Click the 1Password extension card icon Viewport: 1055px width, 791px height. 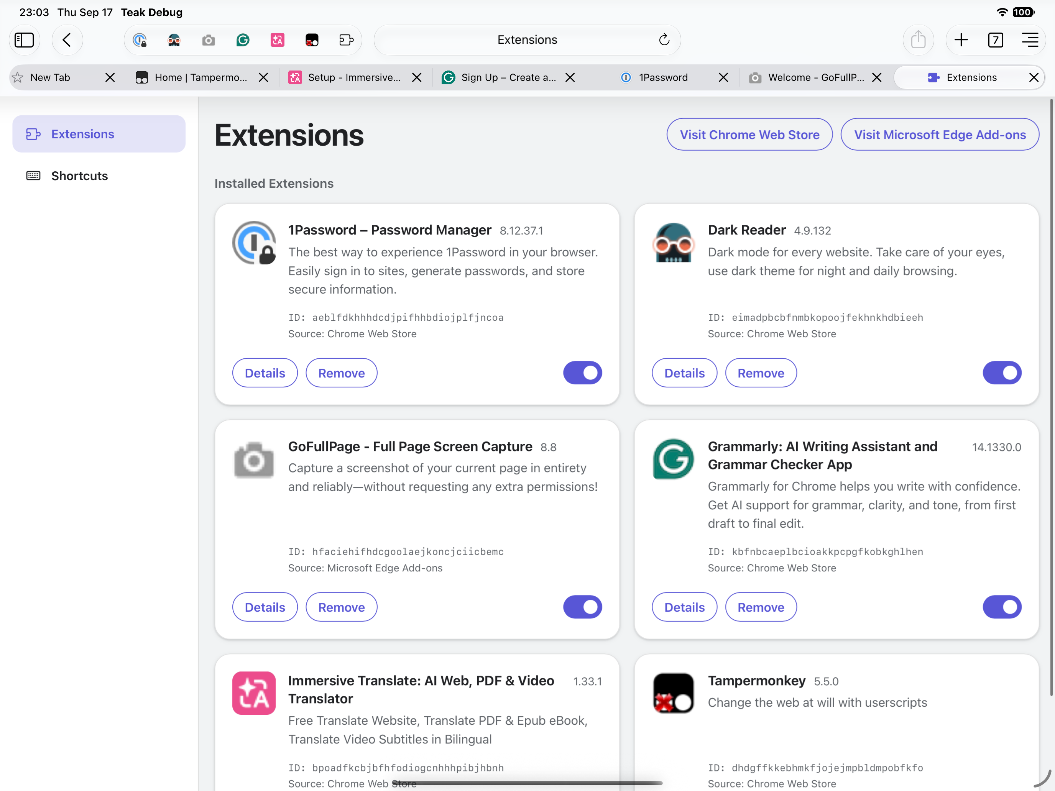[254, 243]
